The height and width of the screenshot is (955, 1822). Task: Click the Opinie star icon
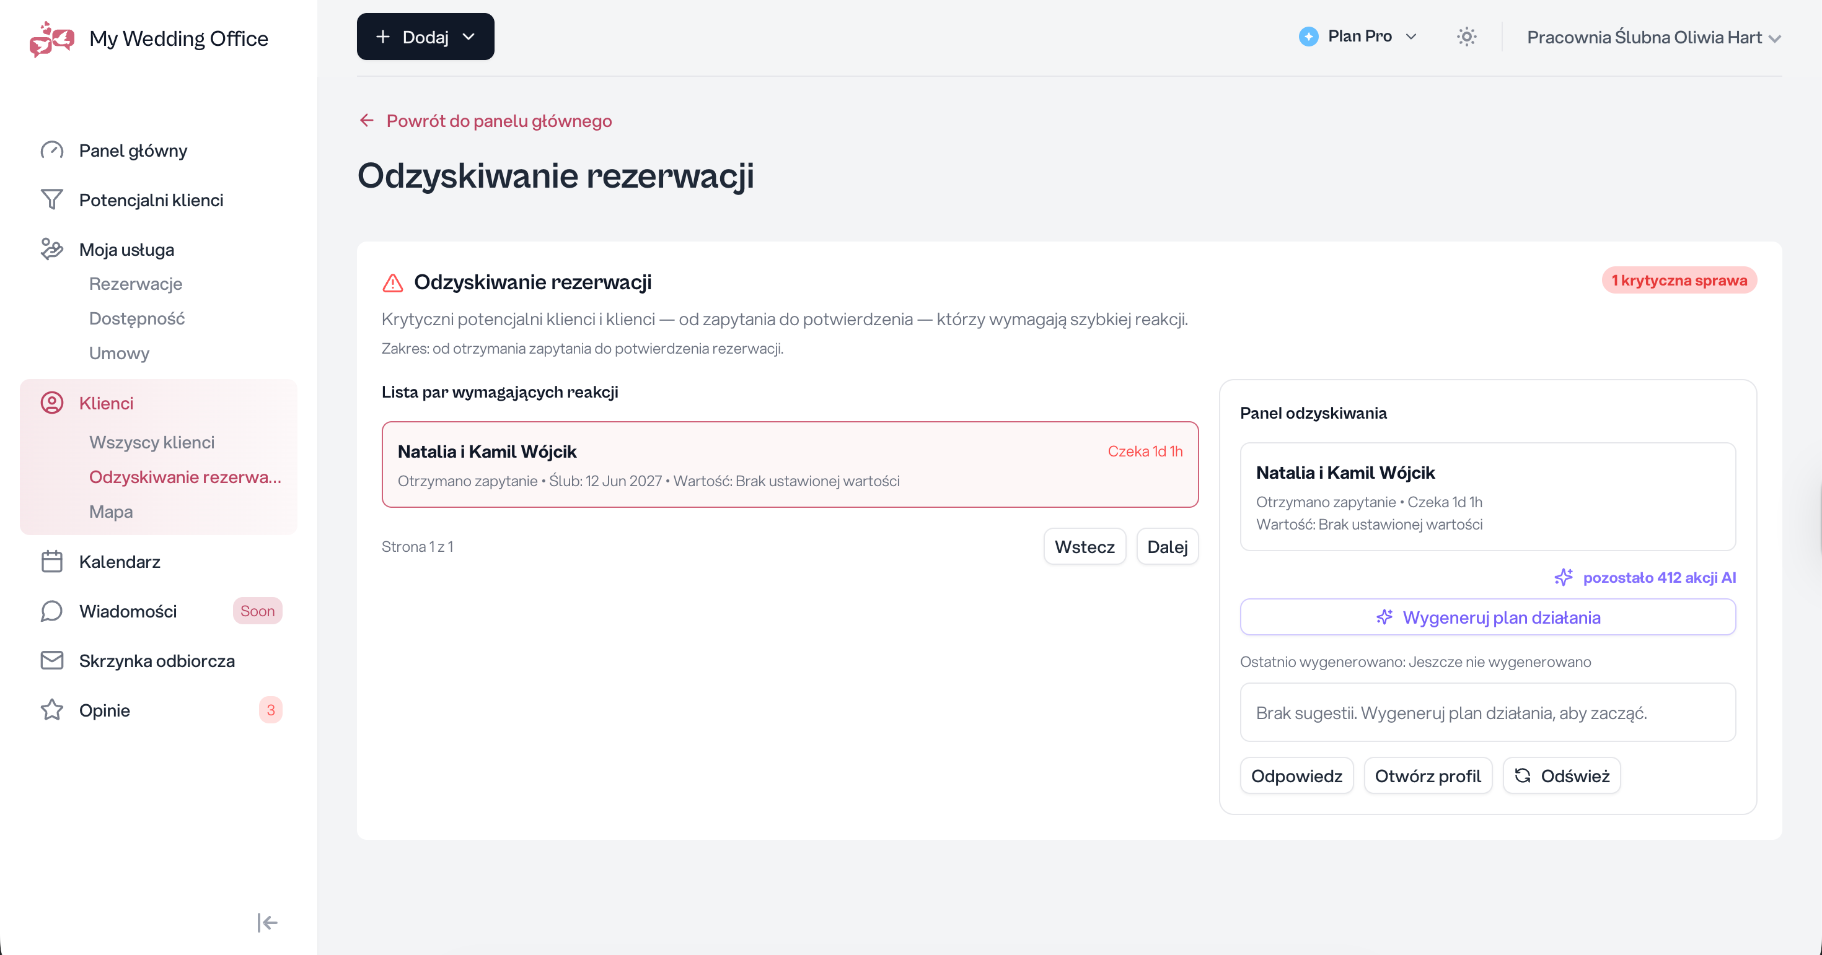click(51, 710)
